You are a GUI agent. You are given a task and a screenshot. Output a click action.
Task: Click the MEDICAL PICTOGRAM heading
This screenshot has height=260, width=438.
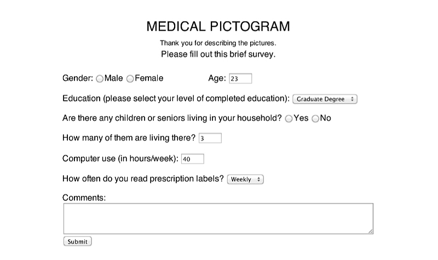coord(218,26)
